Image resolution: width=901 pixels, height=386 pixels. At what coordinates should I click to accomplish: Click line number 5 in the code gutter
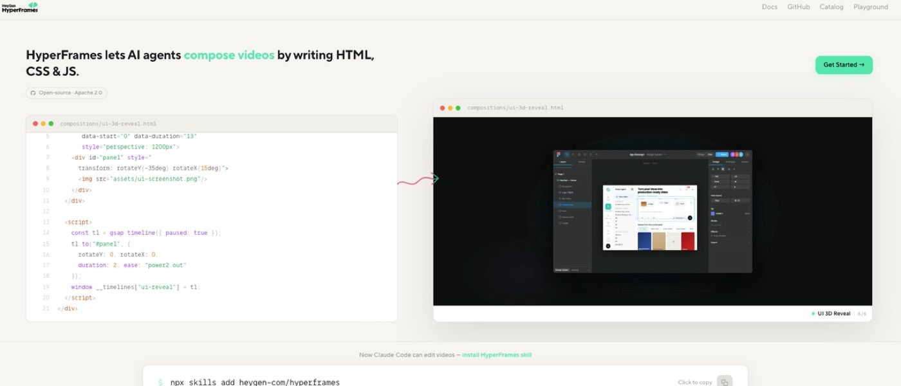pos(48,136)
